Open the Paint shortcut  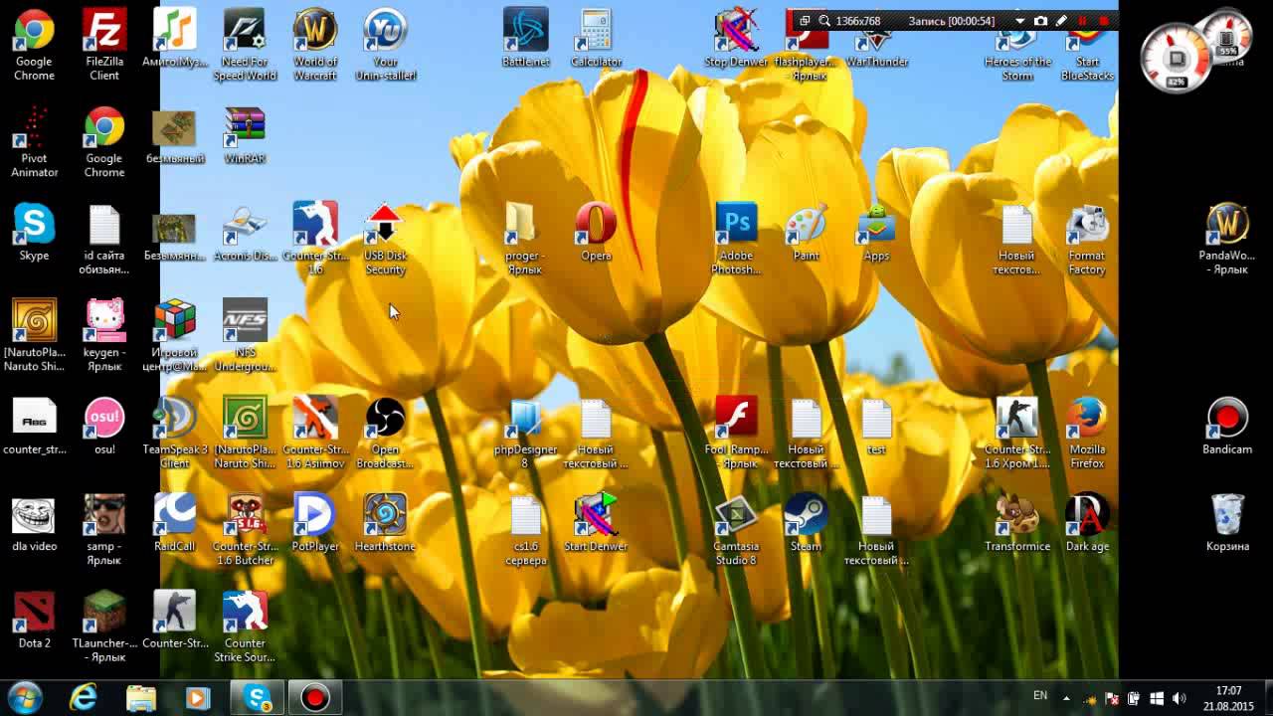[x=806, y=232]
